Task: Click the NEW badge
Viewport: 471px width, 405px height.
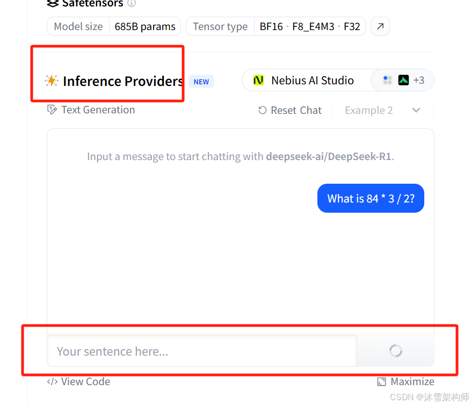Action: pyautogui.click(x=201, y=82)
